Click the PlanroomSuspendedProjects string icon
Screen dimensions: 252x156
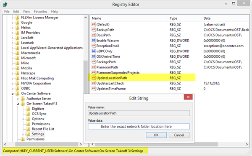pyautogui.click(x=93, y=72)
